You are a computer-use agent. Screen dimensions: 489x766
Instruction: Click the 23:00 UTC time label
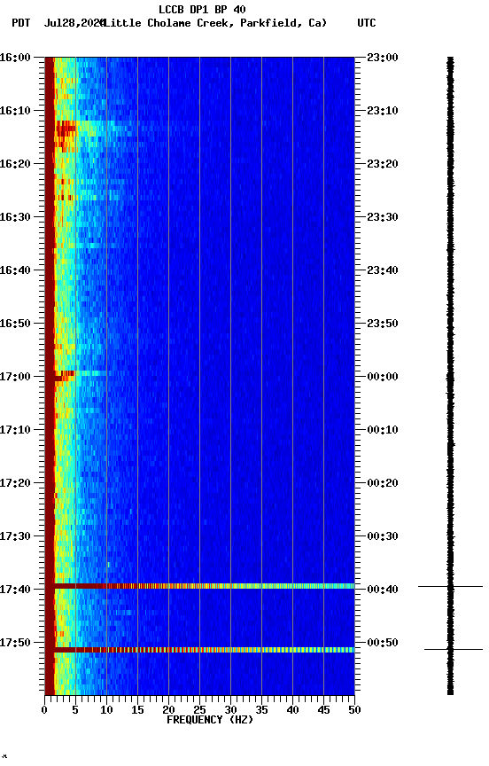point(383,58)
